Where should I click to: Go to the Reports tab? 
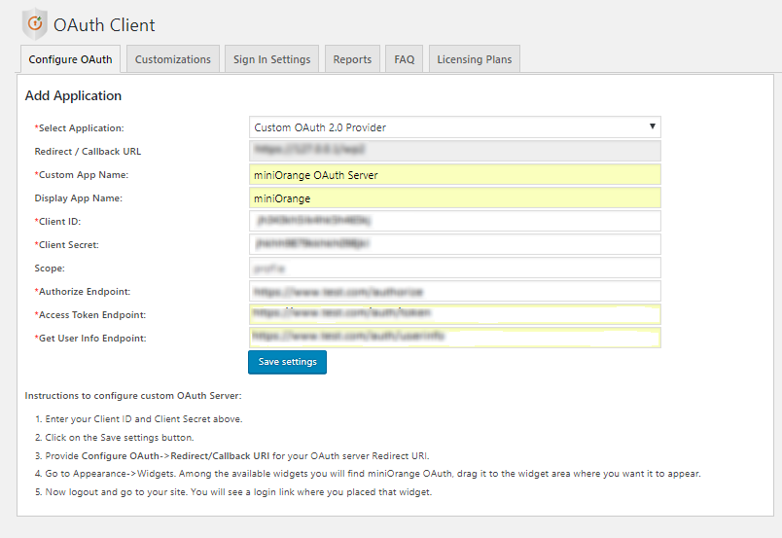coord(352,59)
